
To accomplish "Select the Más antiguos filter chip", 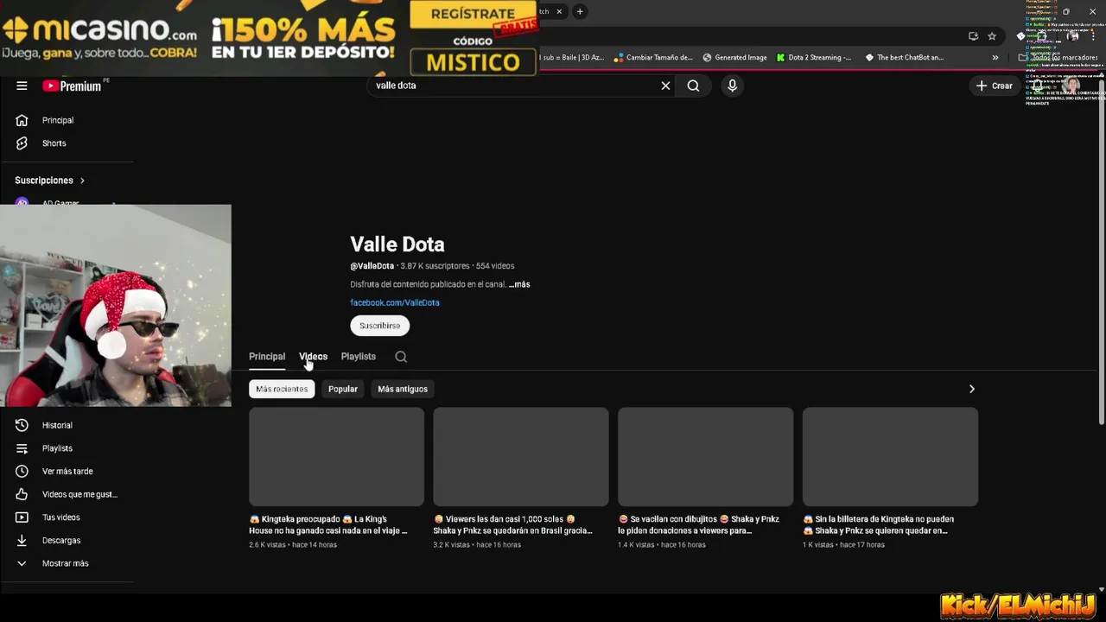I will pos(403,389).
